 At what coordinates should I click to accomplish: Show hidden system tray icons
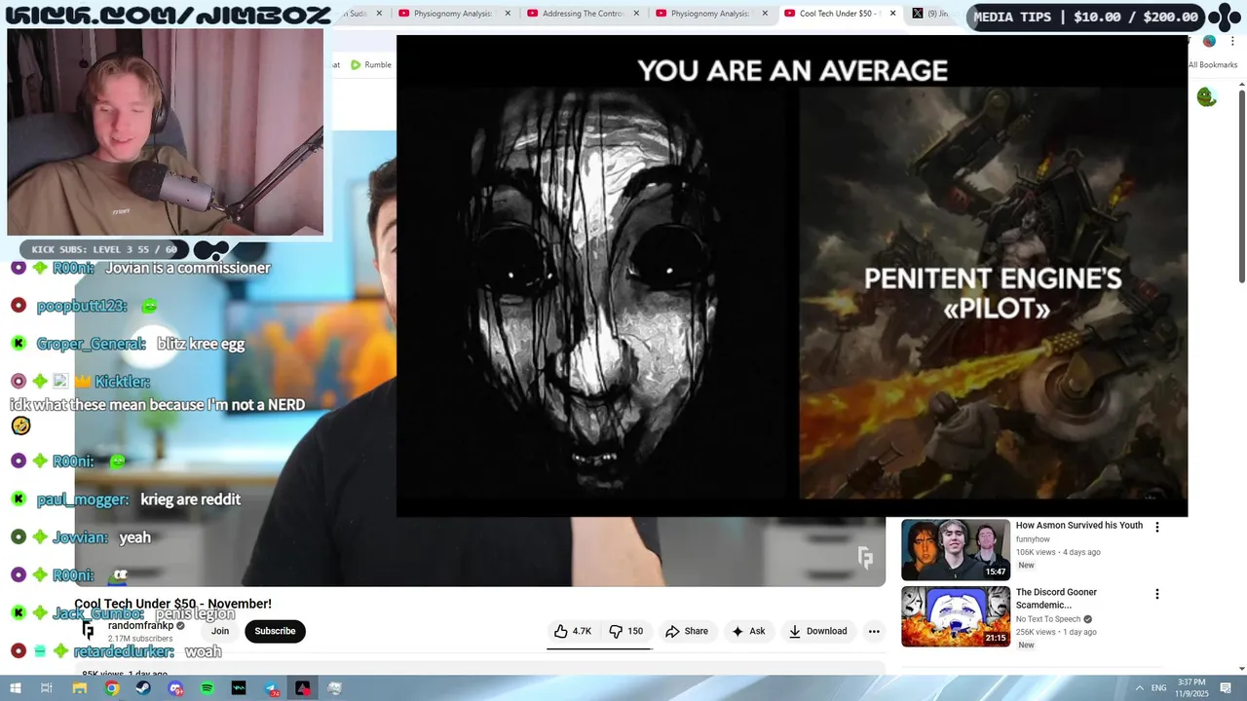point(1139,688)
